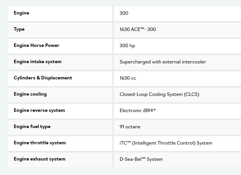
Task: Click the "300" value in the Engine row
Action: pos(124,13)
